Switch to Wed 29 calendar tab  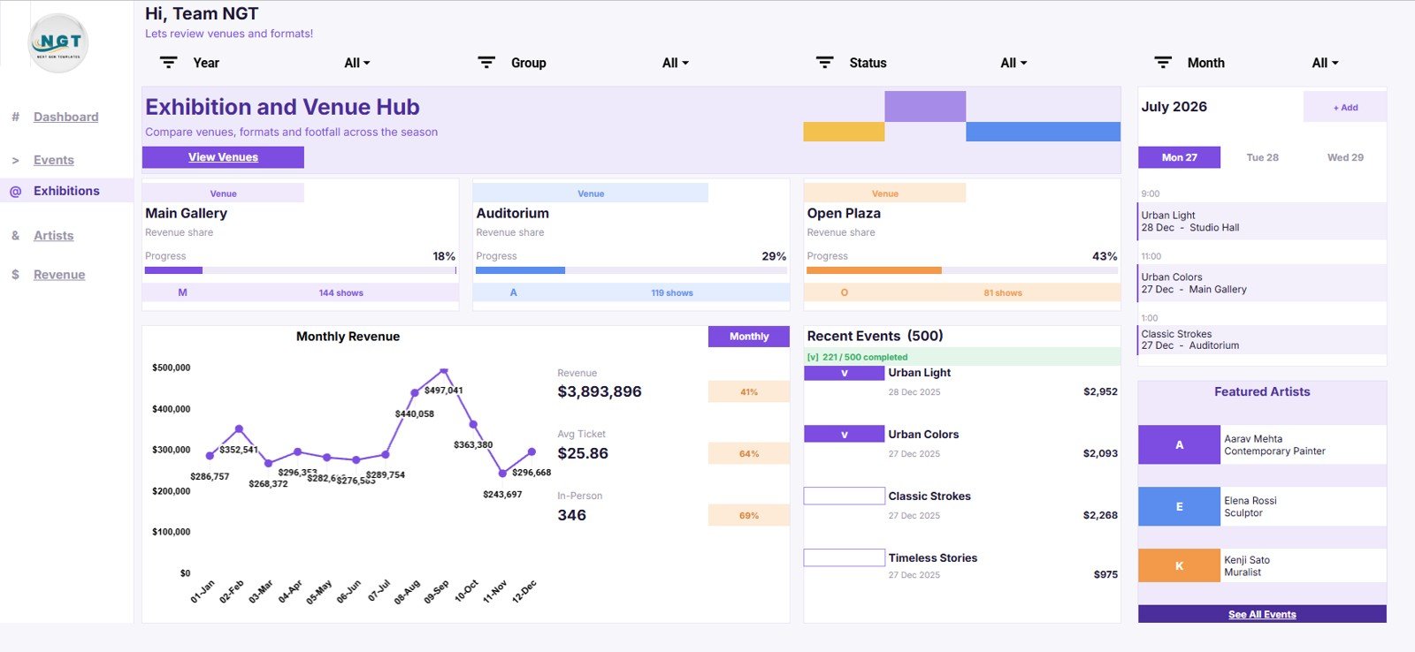tap(1345, 157)
